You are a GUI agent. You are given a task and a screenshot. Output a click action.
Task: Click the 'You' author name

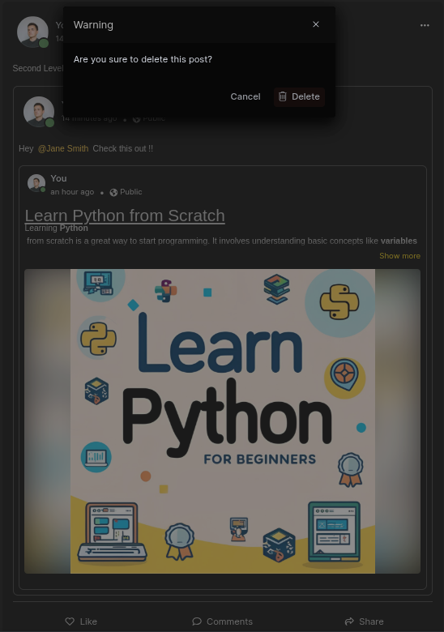pos(58,178)
